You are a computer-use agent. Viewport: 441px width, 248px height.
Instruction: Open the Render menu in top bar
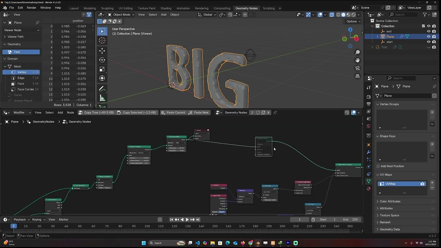pos(31,8)
